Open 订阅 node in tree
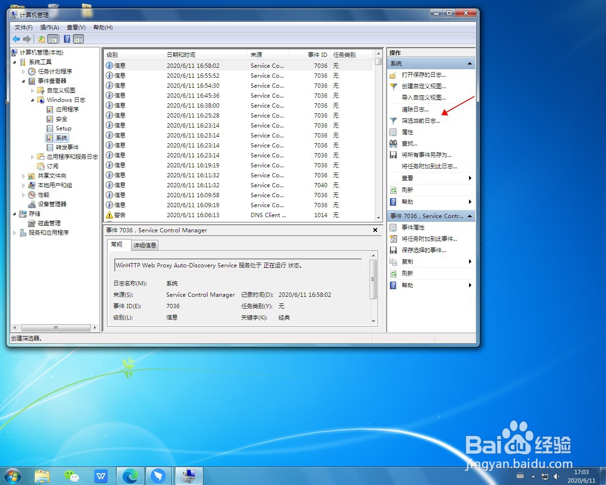 coord(53,166)
